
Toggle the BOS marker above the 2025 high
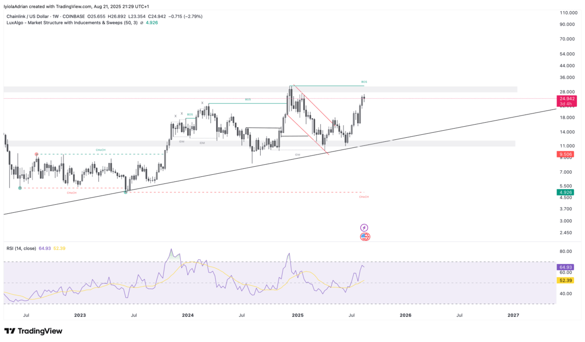coord(363,81)
